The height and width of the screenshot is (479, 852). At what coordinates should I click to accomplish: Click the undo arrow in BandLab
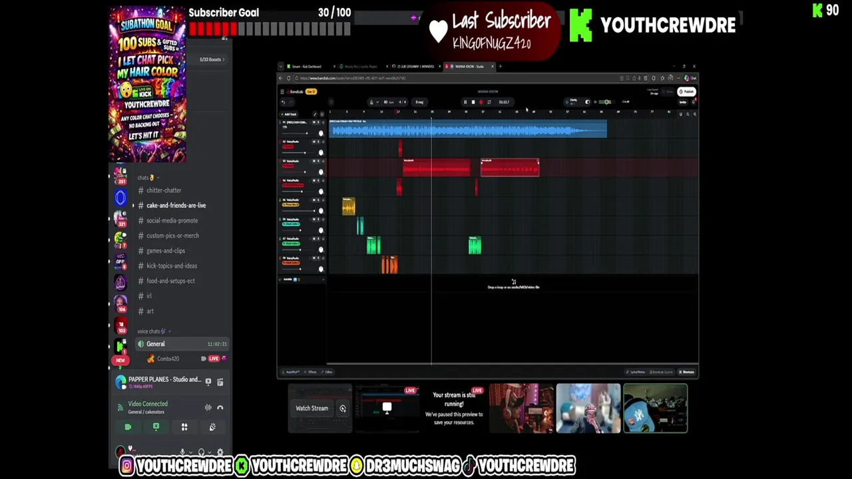tap(283, 102)
